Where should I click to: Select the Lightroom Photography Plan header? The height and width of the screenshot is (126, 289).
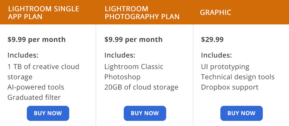142,12
